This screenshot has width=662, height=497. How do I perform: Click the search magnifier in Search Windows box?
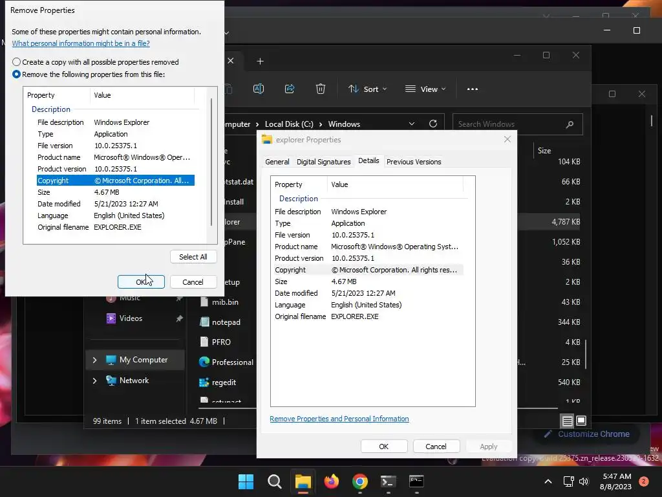(570, 124)
